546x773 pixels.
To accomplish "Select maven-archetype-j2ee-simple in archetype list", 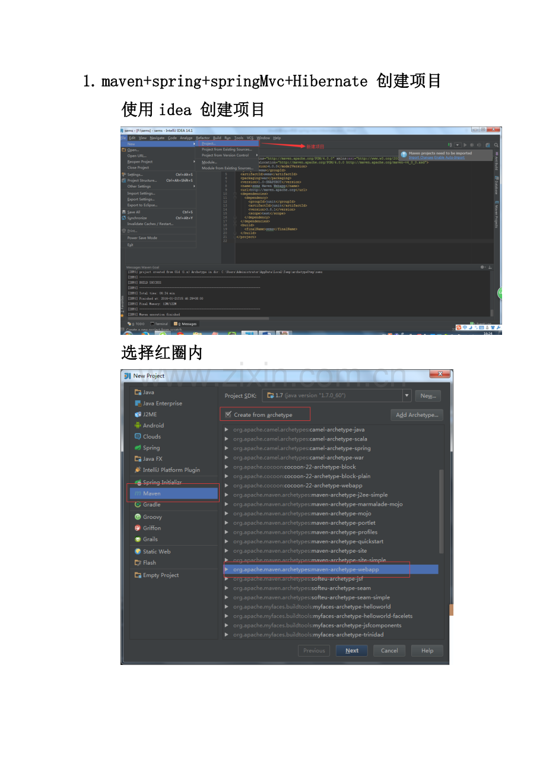I will coord(331,495).
